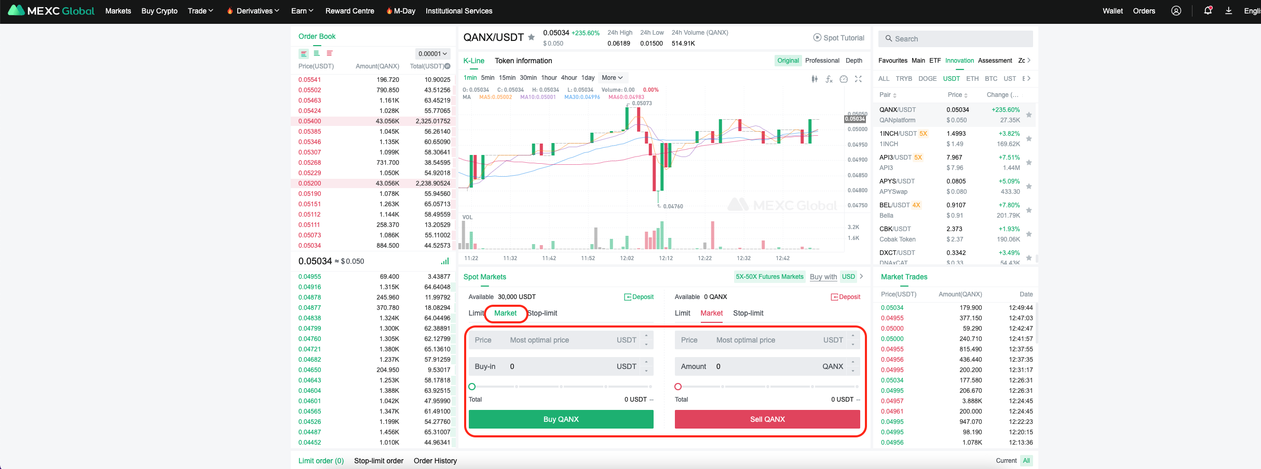Open the candlestick chart type icon

tap(815, 79)
